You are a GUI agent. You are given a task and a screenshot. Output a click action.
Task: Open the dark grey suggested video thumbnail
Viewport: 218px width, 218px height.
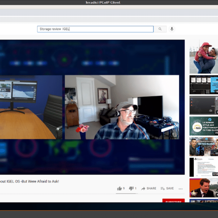pyautogui.click(x=204, y=105)
